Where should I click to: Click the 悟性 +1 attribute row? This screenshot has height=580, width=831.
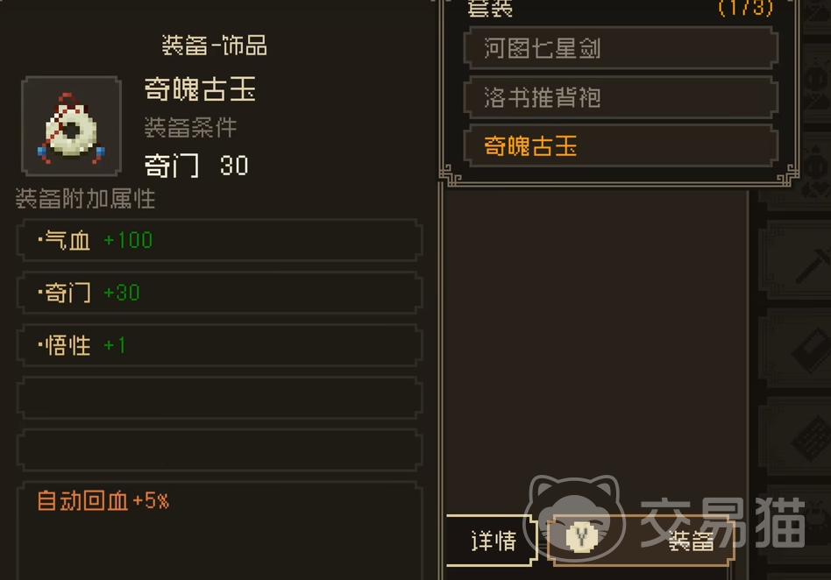point(219,345)
